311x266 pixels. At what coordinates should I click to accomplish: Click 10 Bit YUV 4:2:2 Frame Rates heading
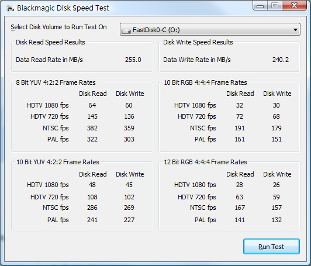(x=58, y=162)
